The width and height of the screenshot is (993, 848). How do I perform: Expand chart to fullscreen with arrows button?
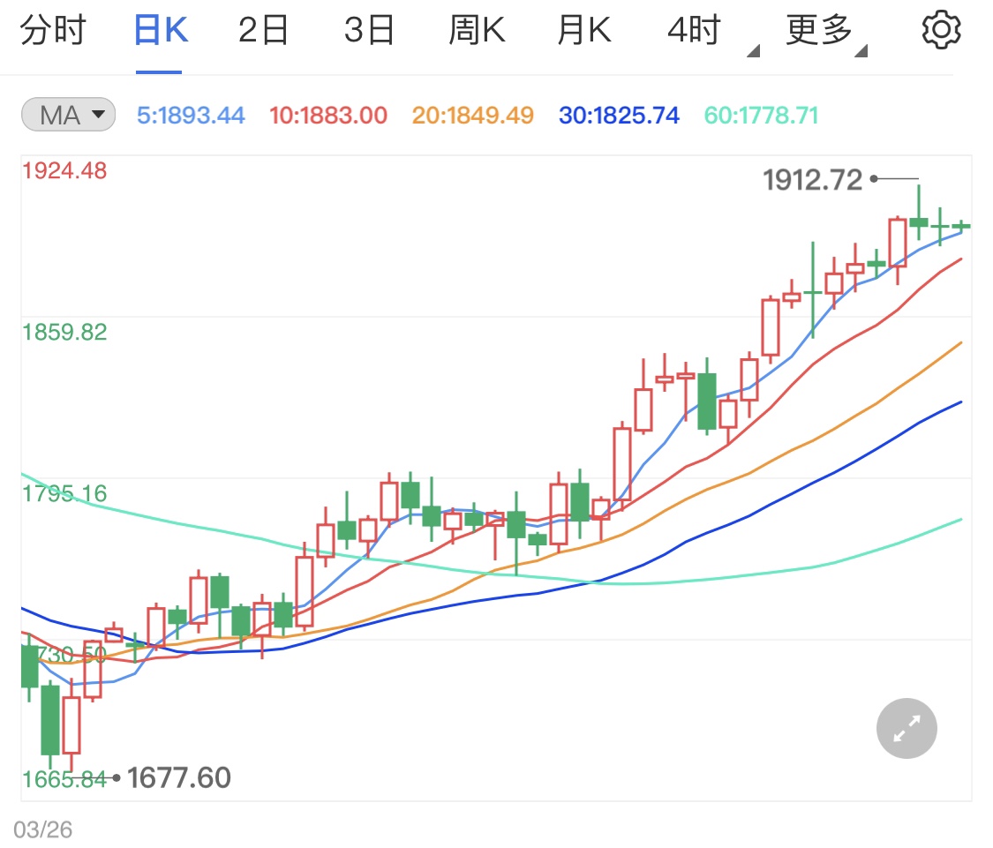tap(906, 728)
